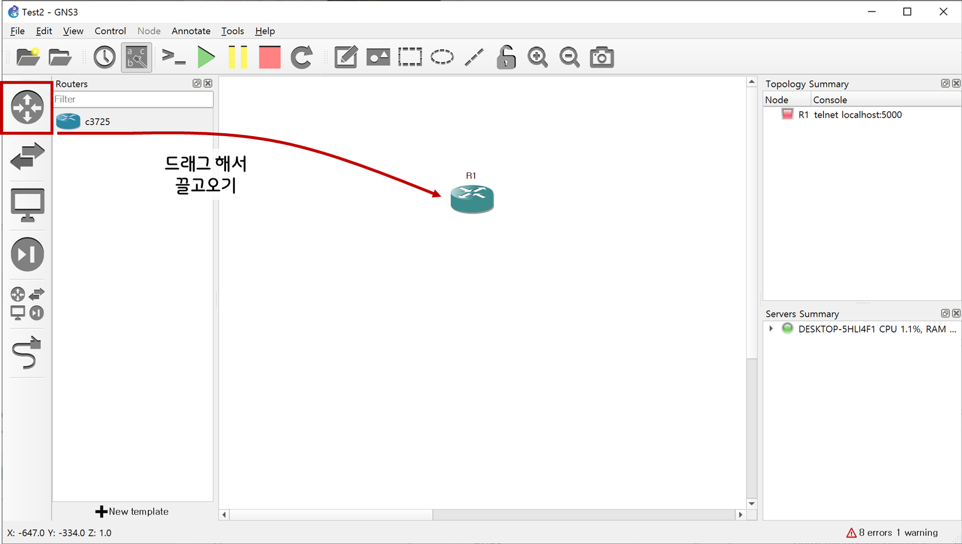The height and width of the screenshot is (544, 962).
Task: Select the c3725 router template
Action: click(x=133, y=121)
